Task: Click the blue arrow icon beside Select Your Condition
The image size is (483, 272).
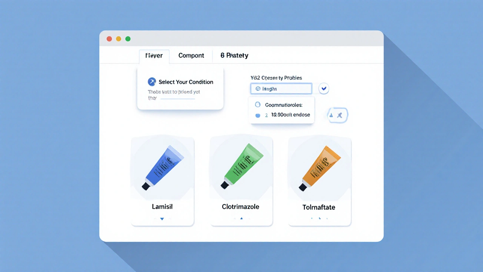Action: click(152, 82)
